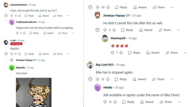Collapse v_lok's comment thread
This screenshot has height=107, width=191.
[6, 54]
